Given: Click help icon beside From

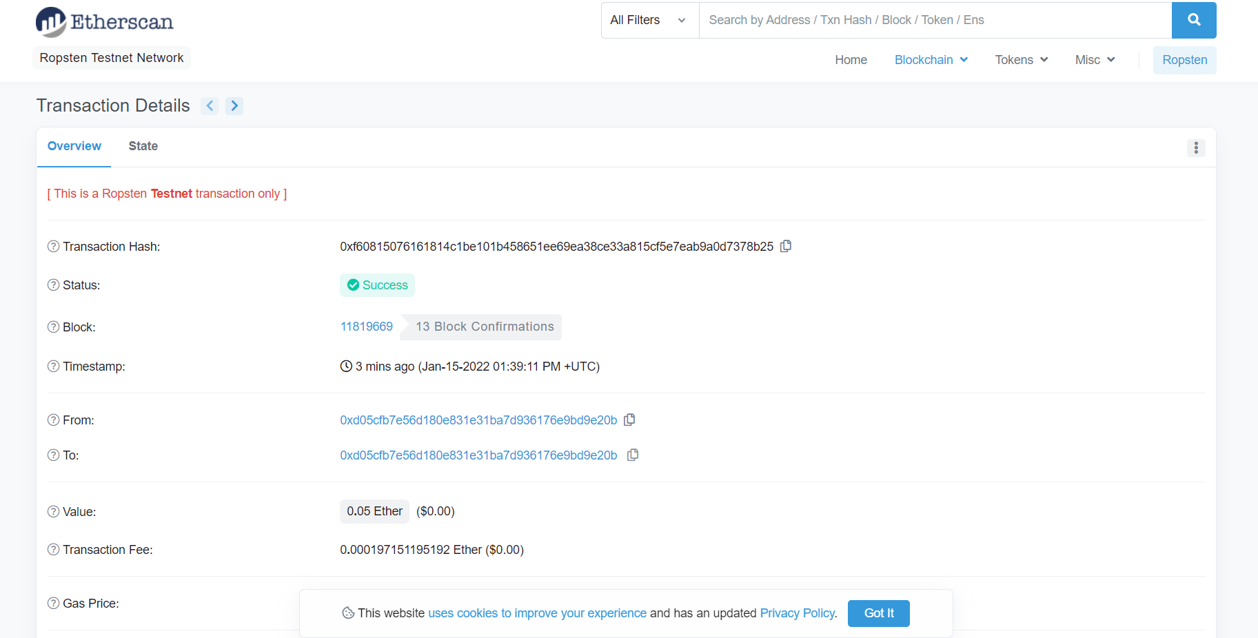Looking at the screenshot, I should tap(53, 420).
